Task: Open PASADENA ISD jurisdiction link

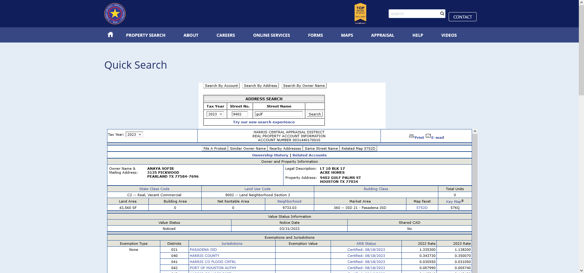Action: coord(203,250)
